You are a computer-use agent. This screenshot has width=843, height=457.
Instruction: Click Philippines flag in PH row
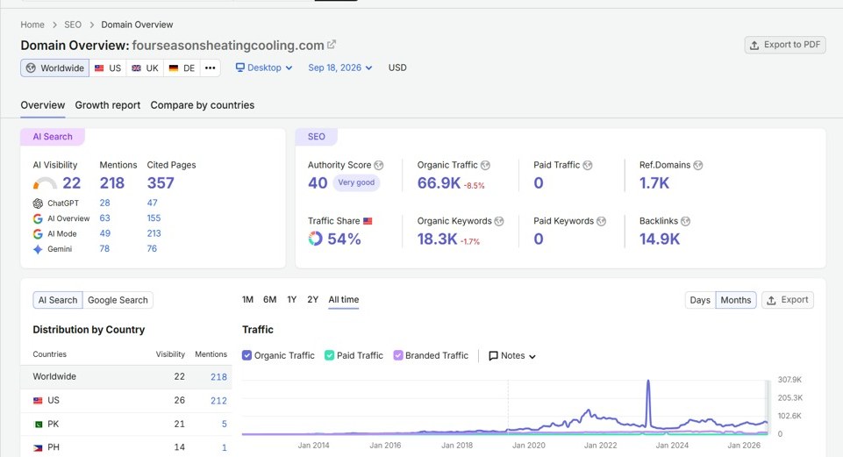pyautogui.click(x=38, y=447)
